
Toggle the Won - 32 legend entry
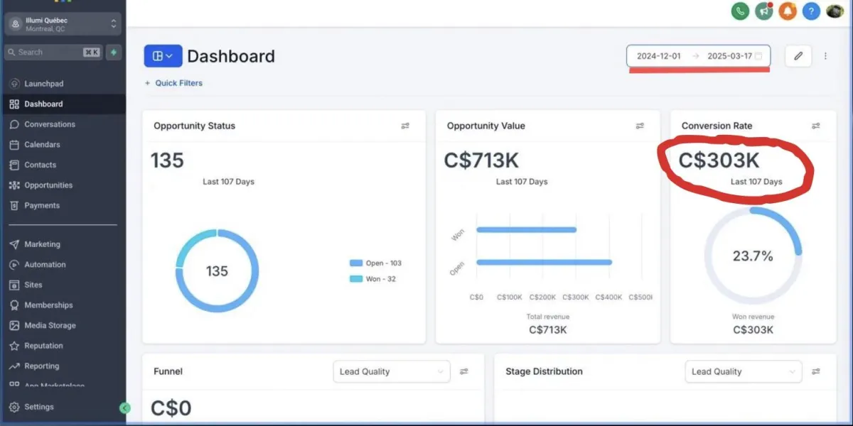pos(372,279)
